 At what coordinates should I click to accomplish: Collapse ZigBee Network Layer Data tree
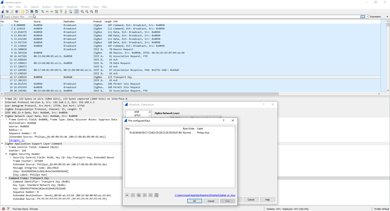click(2, 116)
